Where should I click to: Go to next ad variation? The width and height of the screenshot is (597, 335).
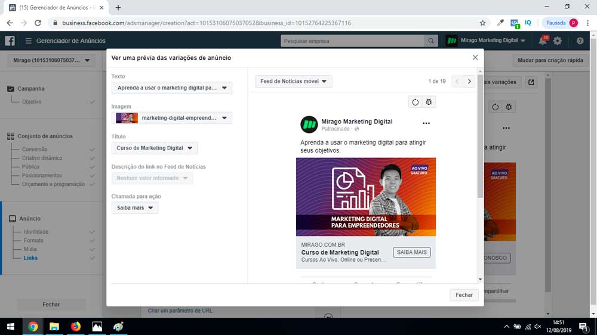(469, 82)
